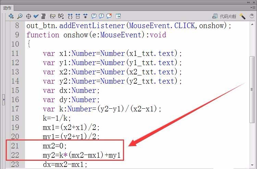Viewport: 257px width, 169px height.
Task: Click the opening brace on line 10
Action: pos(29,44)
